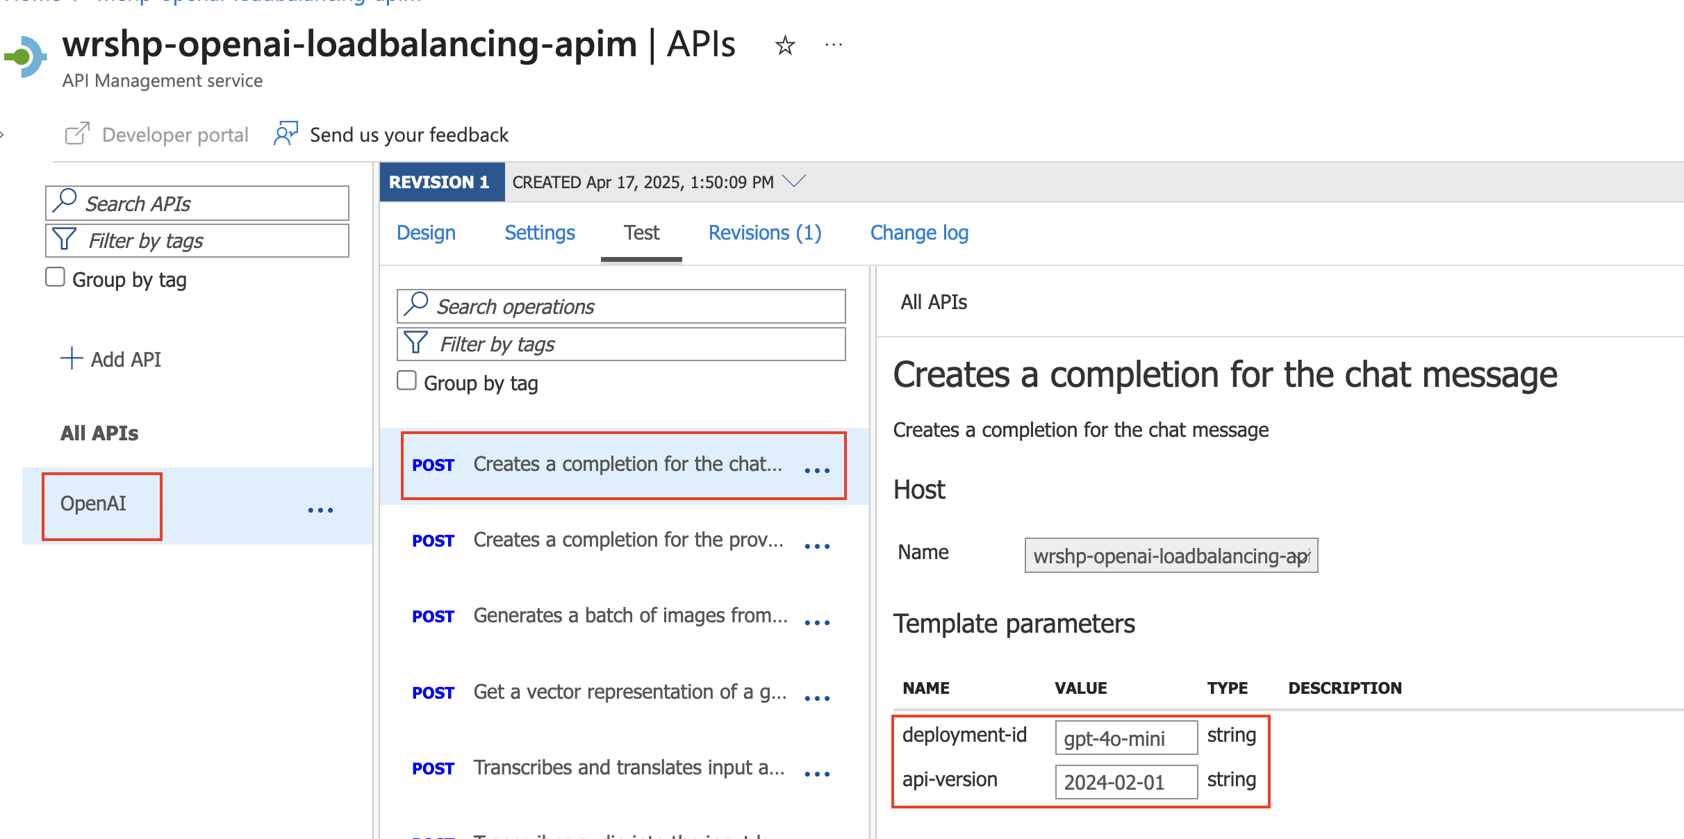The height and width of the screenshot is (839, 1684).
Task: Switch to the Design tab
Action: (x=426, y=233)
